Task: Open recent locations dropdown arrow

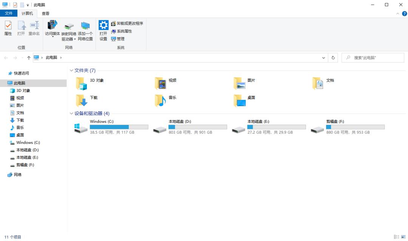Action: click(x=22, y=58)
